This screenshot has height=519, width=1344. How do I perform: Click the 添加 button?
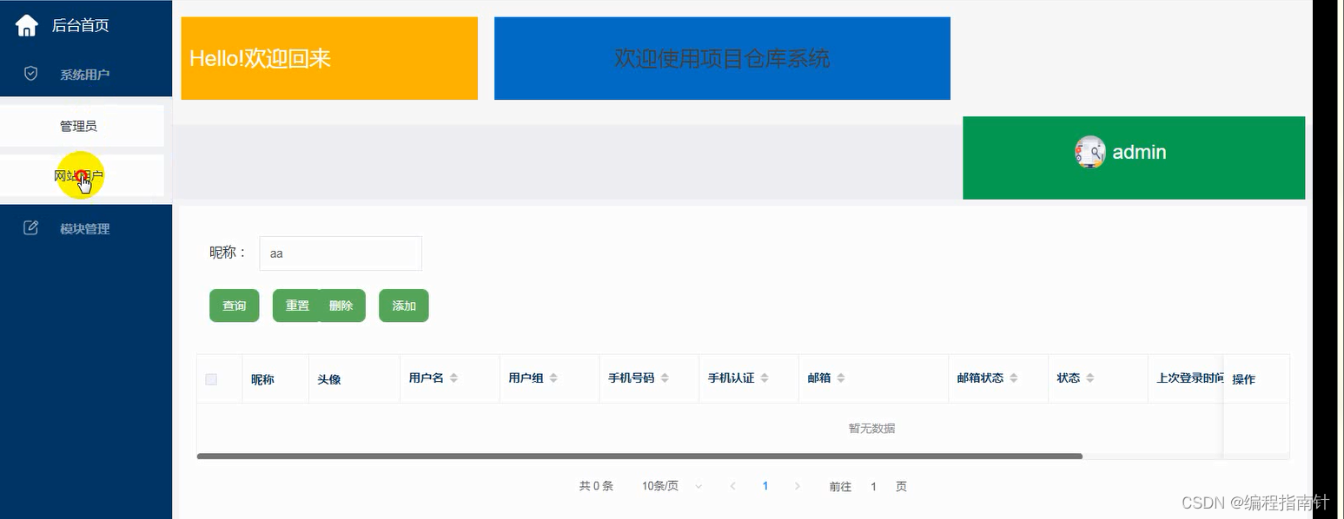[404, 305]
